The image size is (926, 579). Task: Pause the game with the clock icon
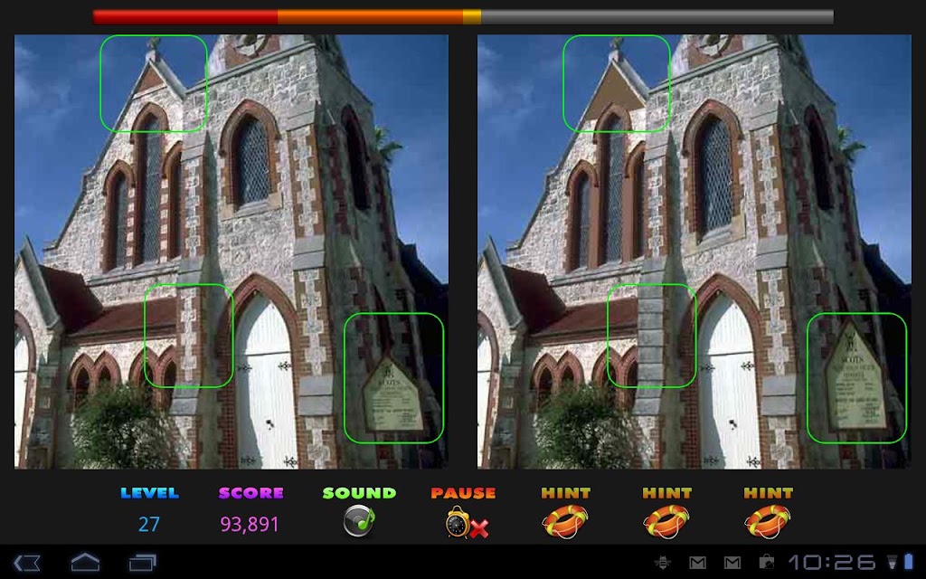tap(467, 522)
